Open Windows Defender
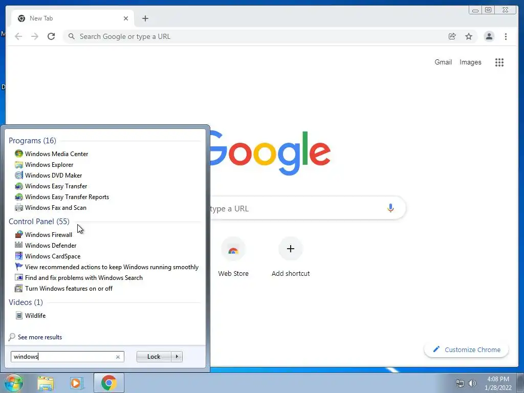Screen dimensions: 524x393 (x=51, y=245)
